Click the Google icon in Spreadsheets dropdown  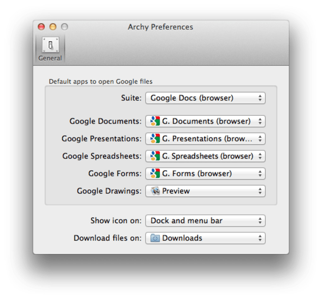click(x=155, y=156)
